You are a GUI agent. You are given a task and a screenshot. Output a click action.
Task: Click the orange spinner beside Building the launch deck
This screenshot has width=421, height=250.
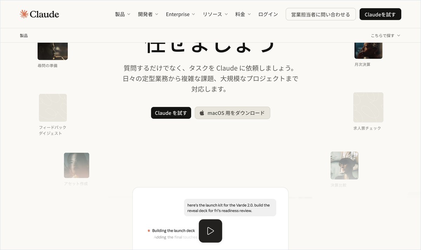pos(149,230)
